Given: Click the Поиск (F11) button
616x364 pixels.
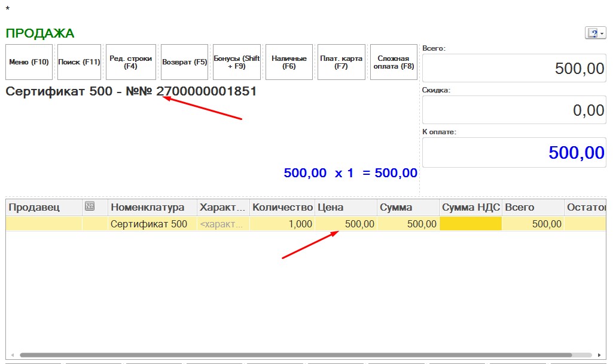Looking at the screenshot, I should [x=80, y=62].
